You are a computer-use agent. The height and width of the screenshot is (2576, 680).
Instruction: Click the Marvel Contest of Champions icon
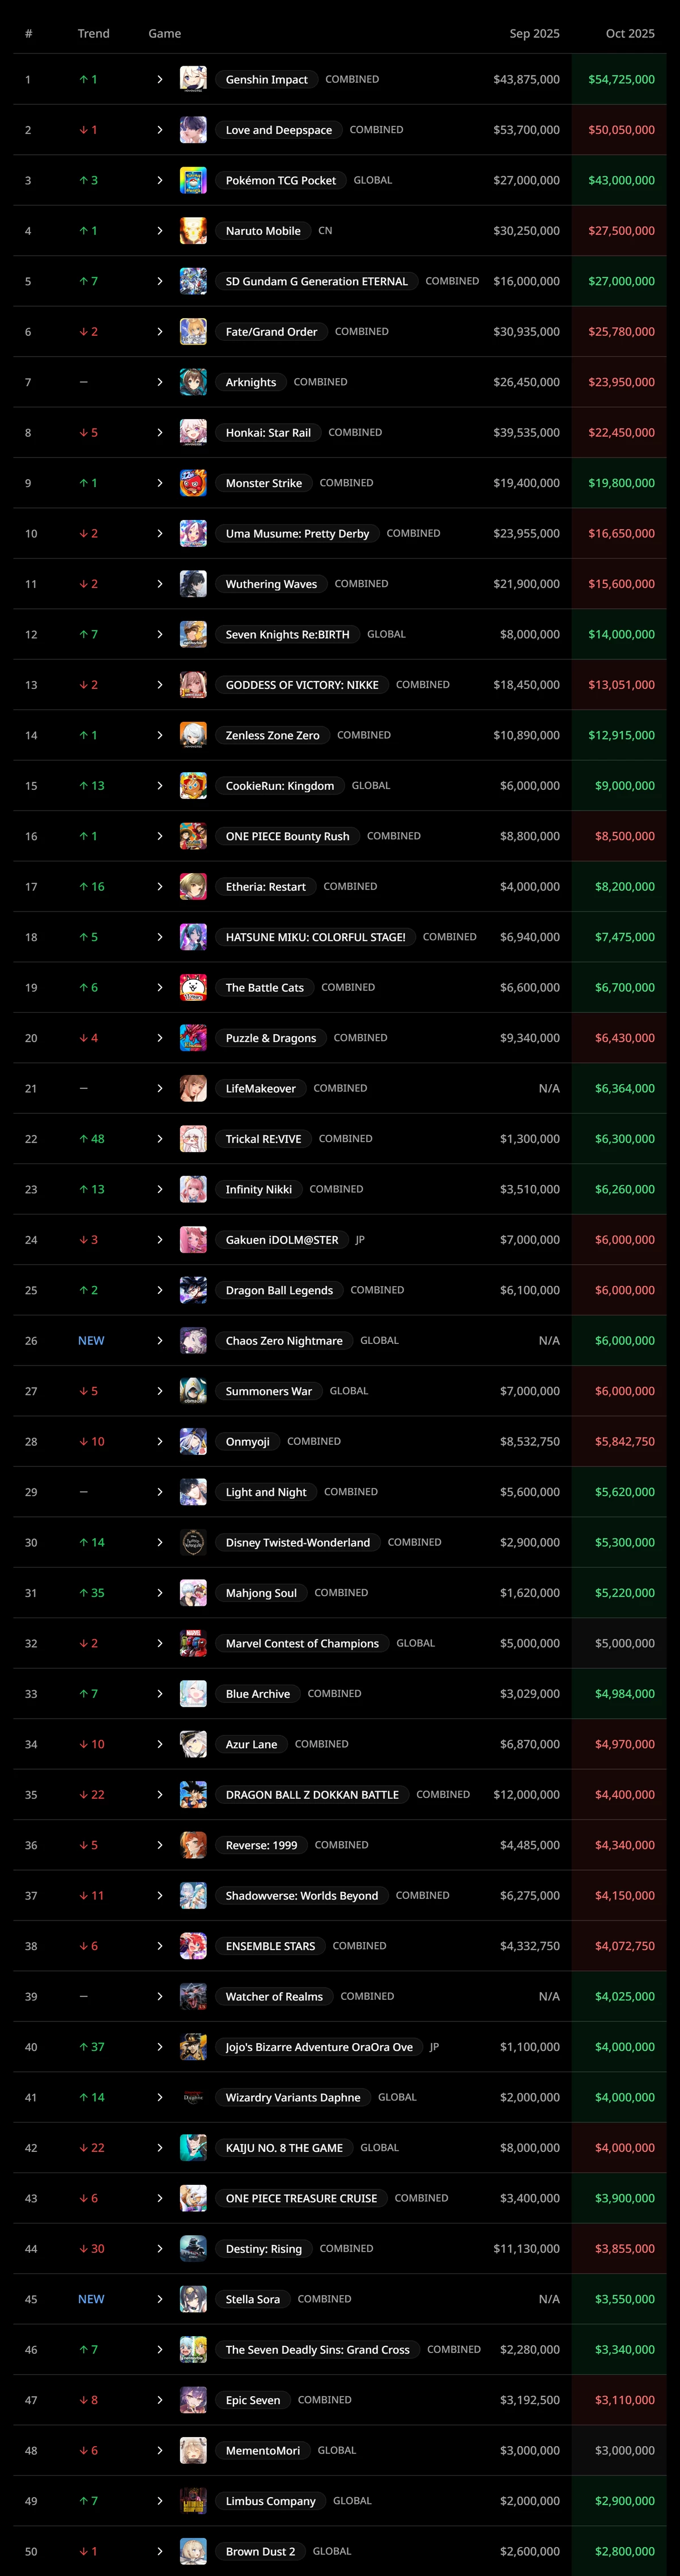coord(193,1643)
